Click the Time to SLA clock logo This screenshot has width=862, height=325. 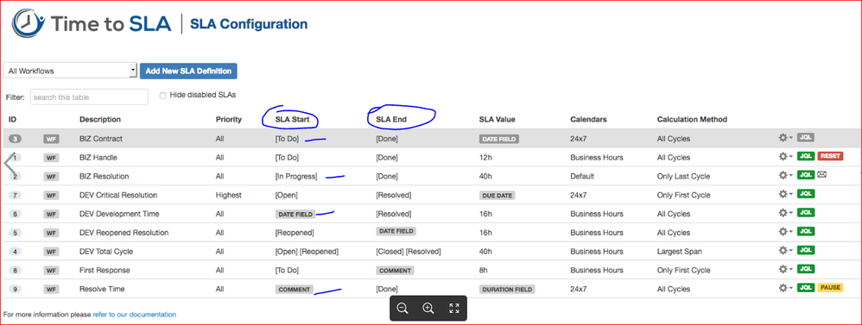(29, 23)
